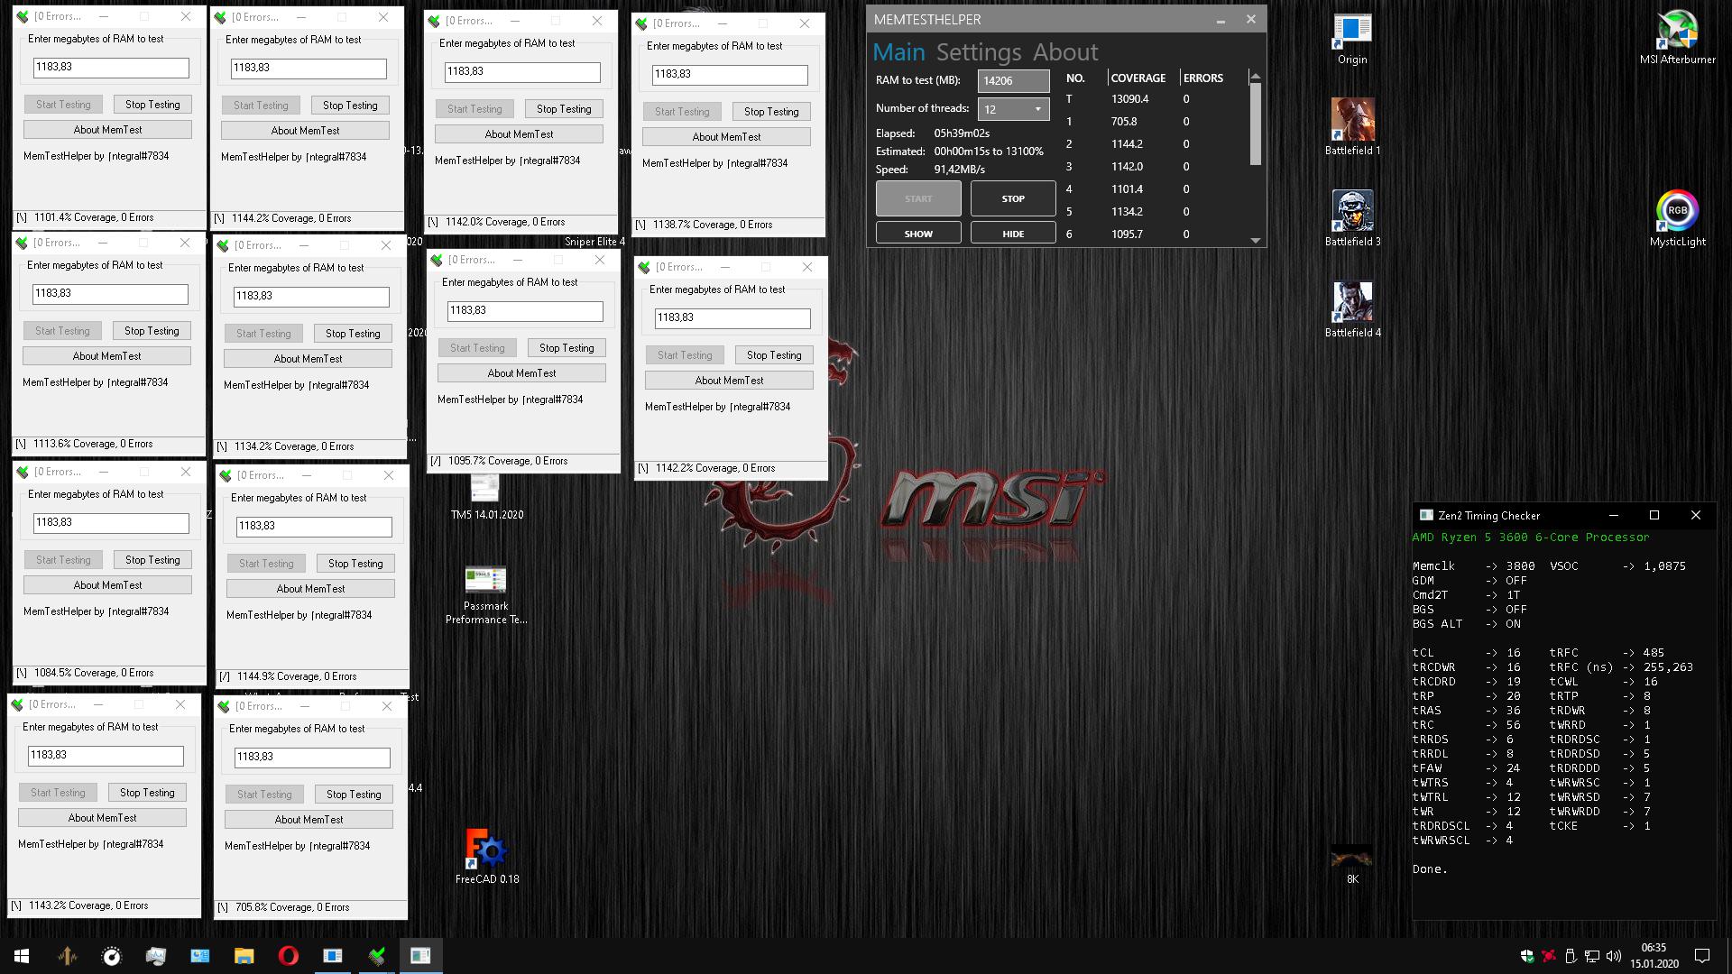Open Opera browser from the taskbar
The width and height of the screenshot is (1732, 974).
point(289,955)
